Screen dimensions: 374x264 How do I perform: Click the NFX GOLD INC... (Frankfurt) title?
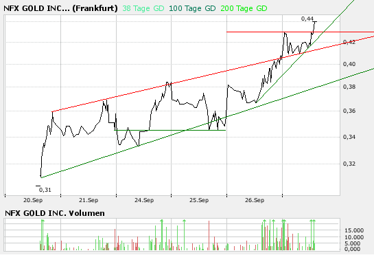(60, 8)
